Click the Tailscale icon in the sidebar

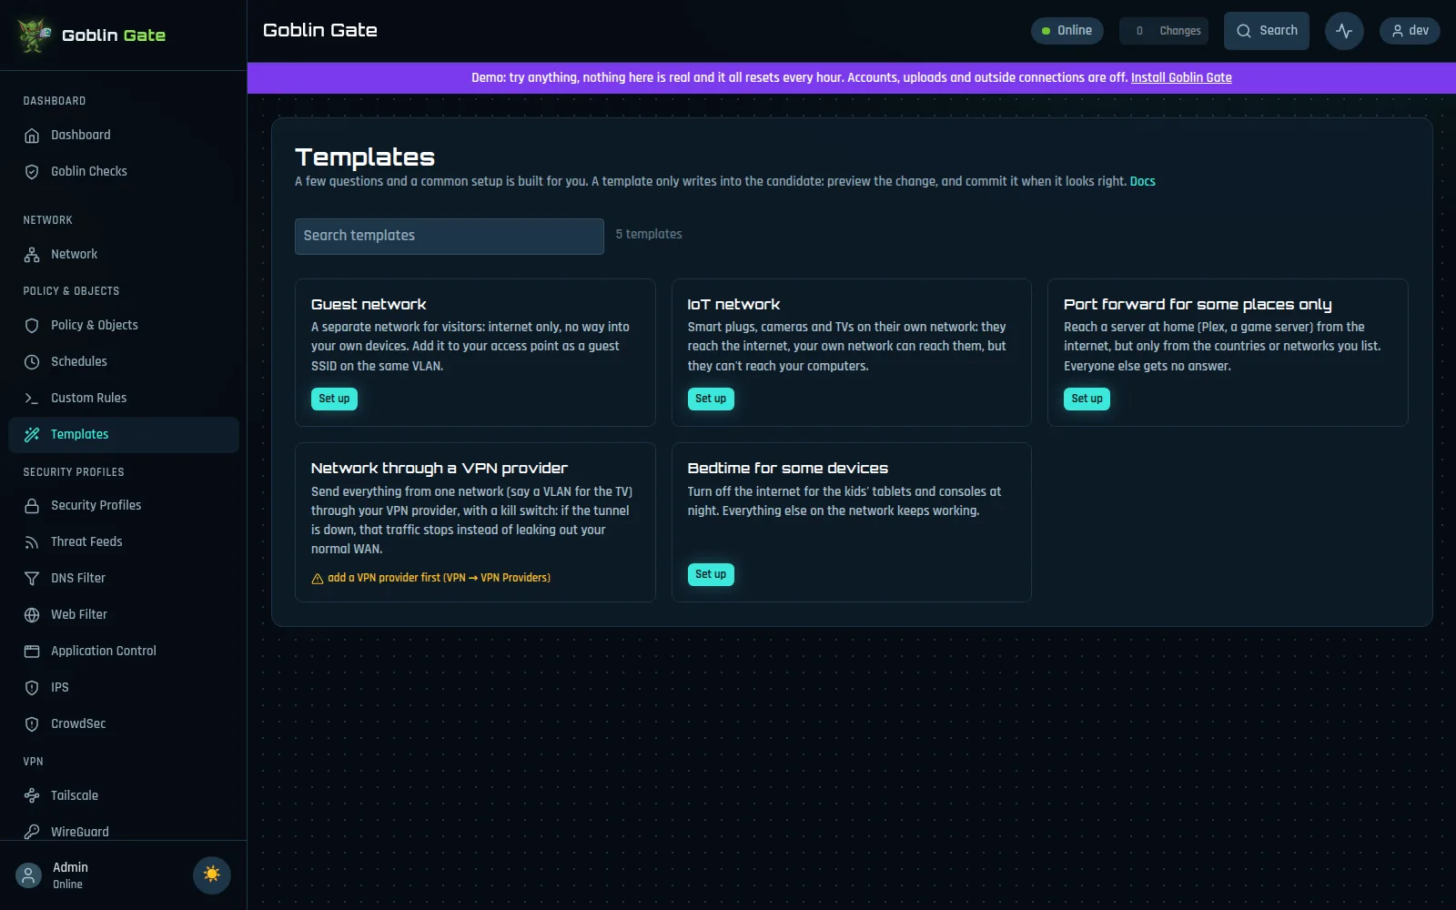(x=32, y=796)
